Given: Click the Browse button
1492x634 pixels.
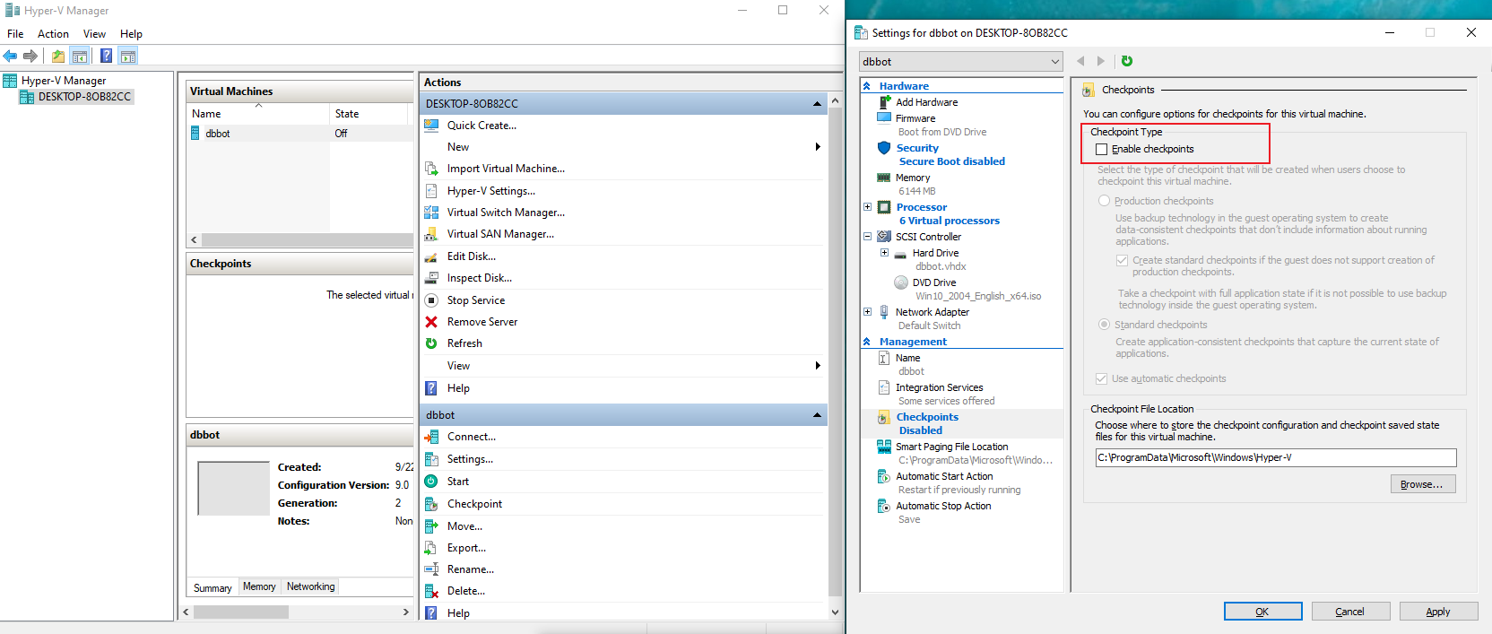Looking at the screenshot, I should pos(1422,484).
